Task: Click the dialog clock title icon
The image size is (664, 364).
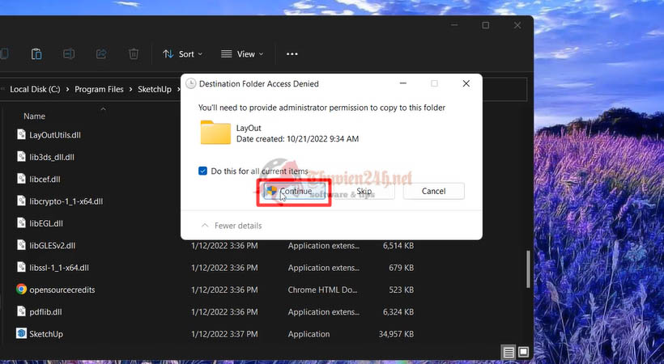Action: point(191,84)
